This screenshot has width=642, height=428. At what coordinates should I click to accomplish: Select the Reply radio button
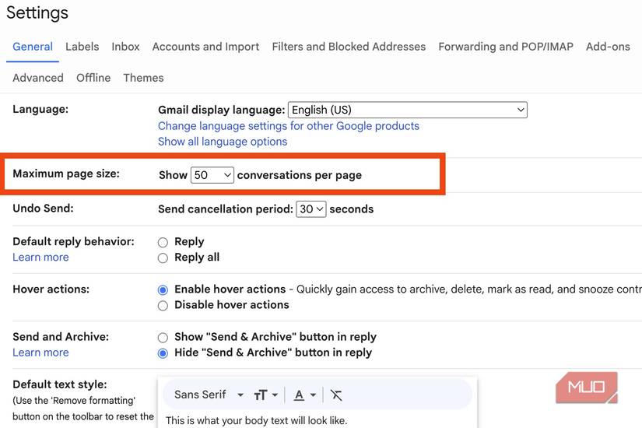[x=163, y=243]
